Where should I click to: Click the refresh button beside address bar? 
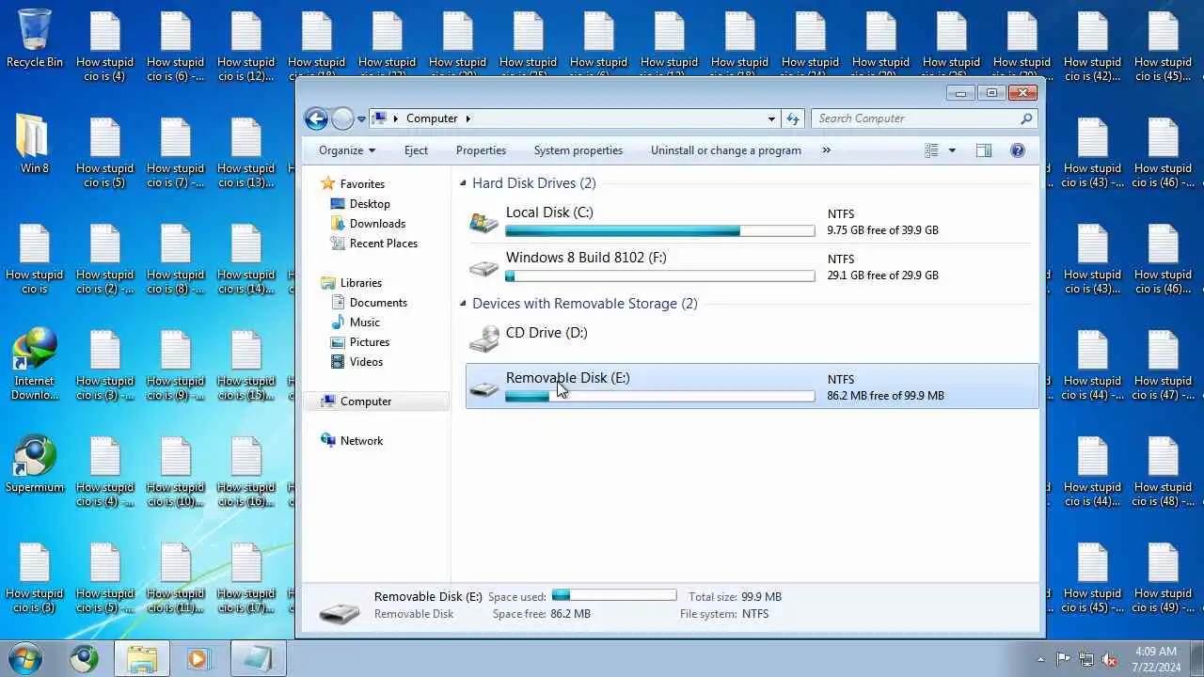pyautogui.click(x=793, y=118)
